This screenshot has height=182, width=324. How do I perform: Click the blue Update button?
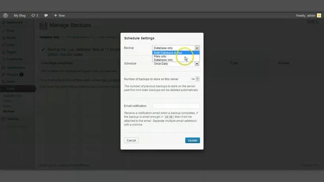(192, 141)
